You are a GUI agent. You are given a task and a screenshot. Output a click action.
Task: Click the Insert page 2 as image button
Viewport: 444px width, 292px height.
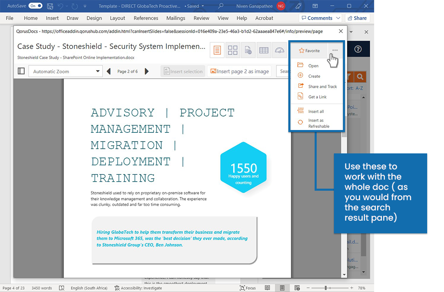(239, 71)
